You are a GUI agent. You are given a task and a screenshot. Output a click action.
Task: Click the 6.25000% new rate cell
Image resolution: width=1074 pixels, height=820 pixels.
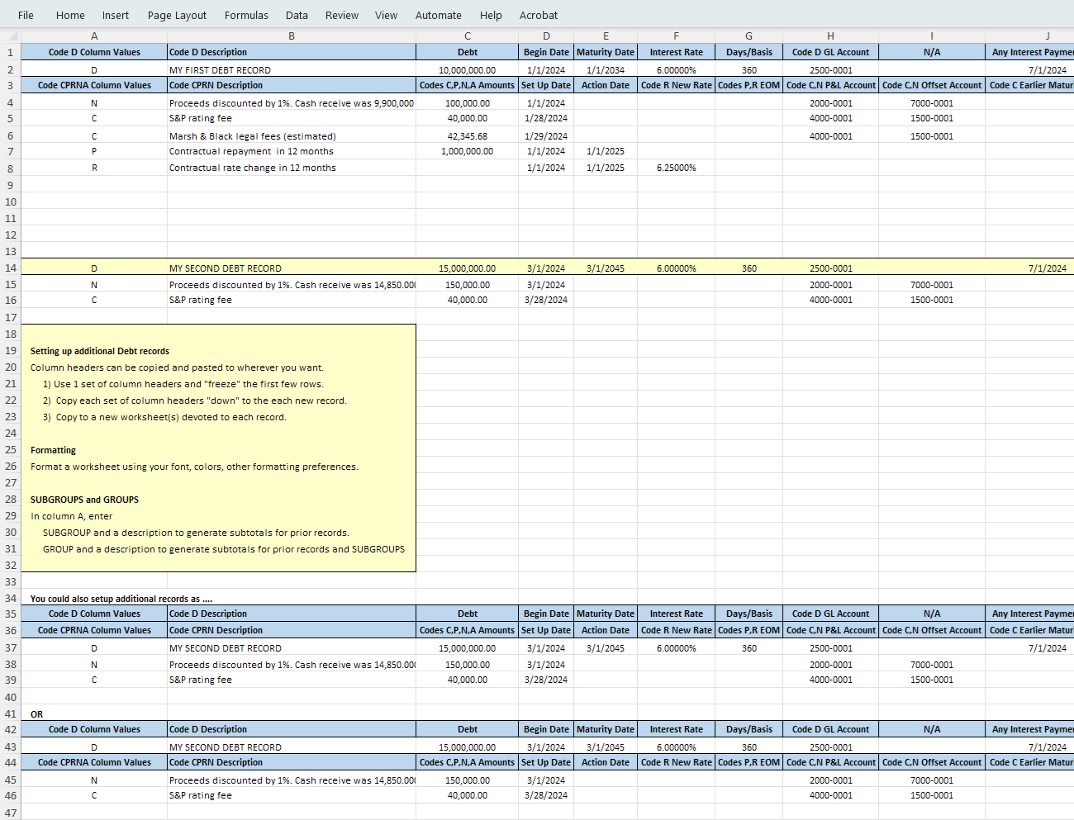coord(676,168)
